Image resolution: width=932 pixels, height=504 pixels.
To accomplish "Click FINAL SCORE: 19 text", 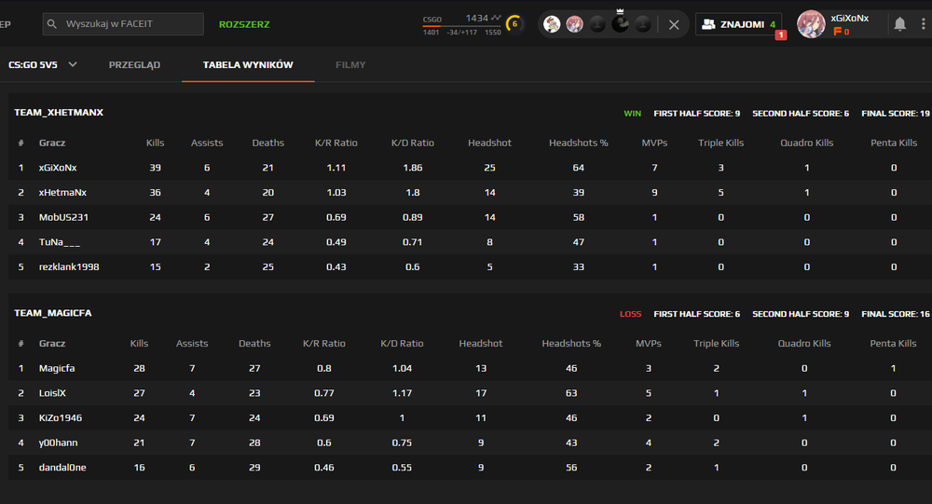I will pos(896,113).
